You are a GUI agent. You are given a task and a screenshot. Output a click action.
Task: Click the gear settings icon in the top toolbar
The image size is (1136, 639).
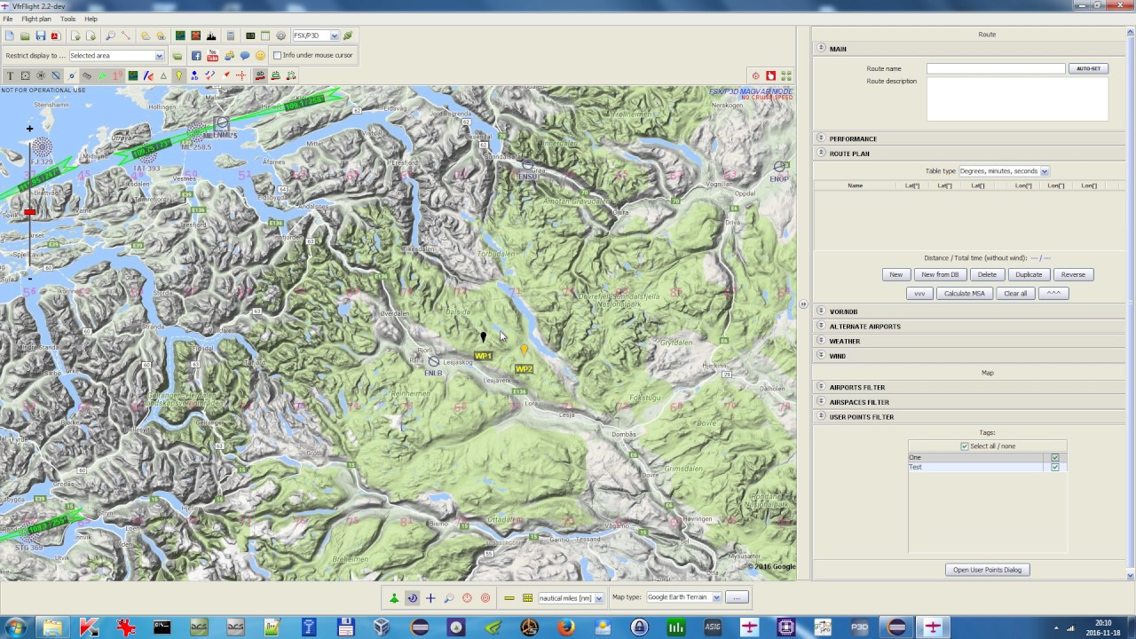[x=280, y=35]
